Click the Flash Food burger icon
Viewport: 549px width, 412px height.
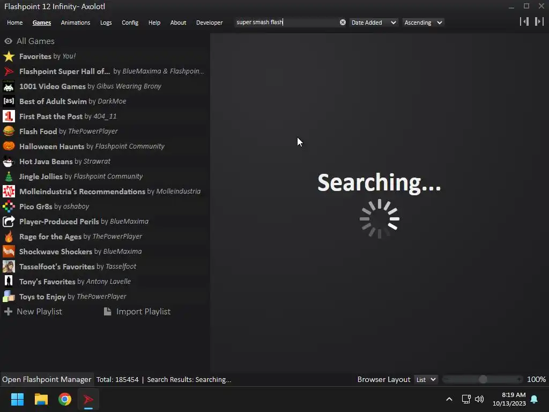point(9,131)
